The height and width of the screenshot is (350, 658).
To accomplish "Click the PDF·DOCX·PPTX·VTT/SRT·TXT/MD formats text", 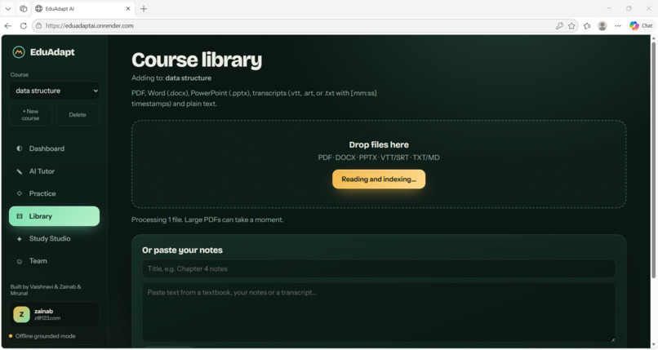I will (x=379, y=157).
